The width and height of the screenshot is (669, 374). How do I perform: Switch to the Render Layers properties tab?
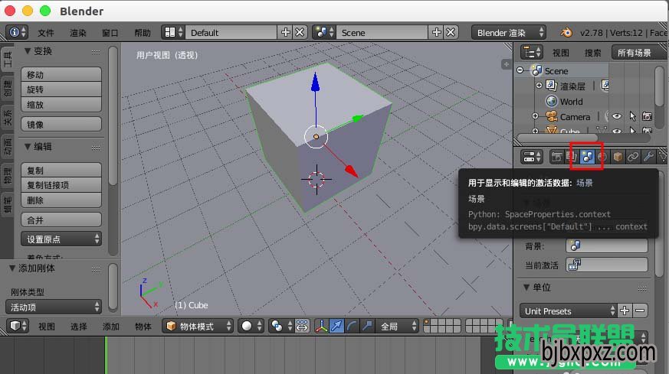coord(572,157)
